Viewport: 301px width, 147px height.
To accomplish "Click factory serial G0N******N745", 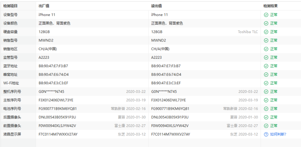I will click(52, 92).
